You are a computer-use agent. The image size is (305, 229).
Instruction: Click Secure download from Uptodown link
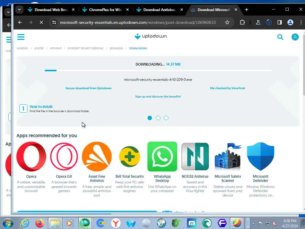tap(88, 88)
